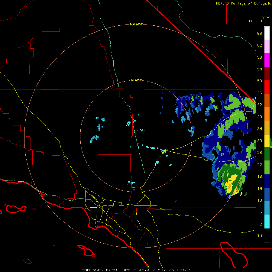Click the yellow high-top storm core echo

coord(231,183)
